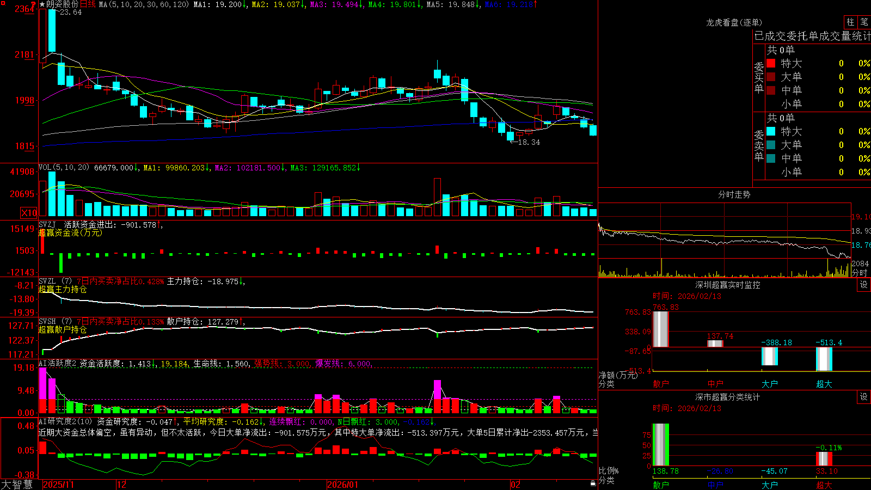Click the 日线 period label

pyautogui.click(x=88, y=4)
